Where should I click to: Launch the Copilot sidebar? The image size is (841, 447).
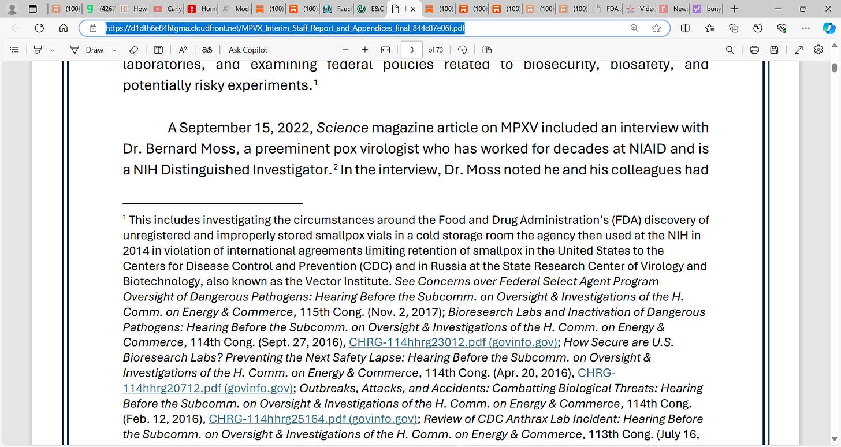tap(829, 28)
